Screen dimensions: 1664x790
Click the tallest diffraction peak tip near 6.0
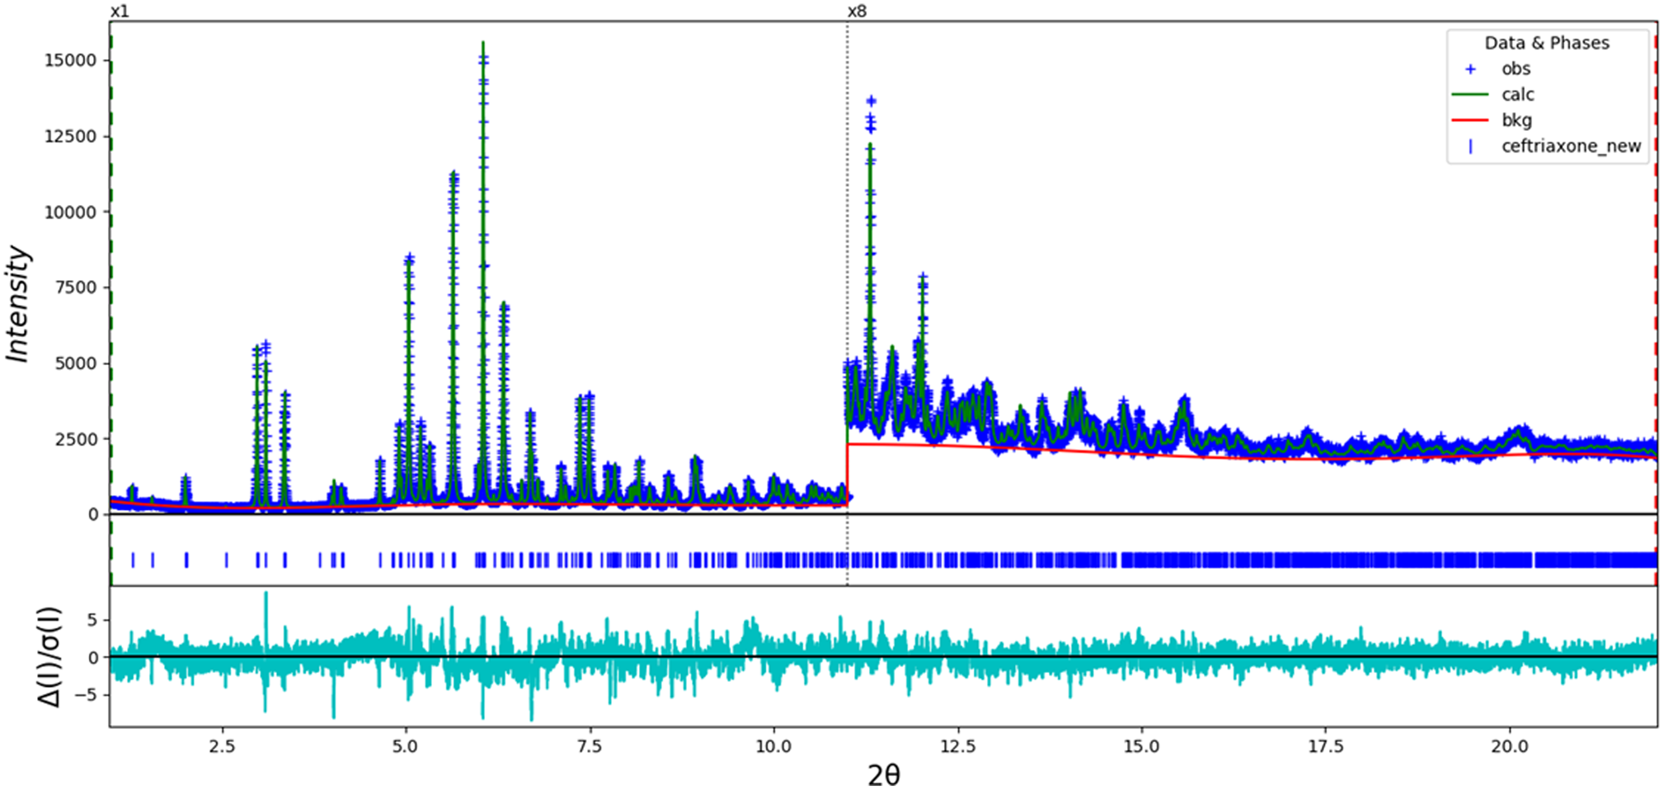coord(483,43)
